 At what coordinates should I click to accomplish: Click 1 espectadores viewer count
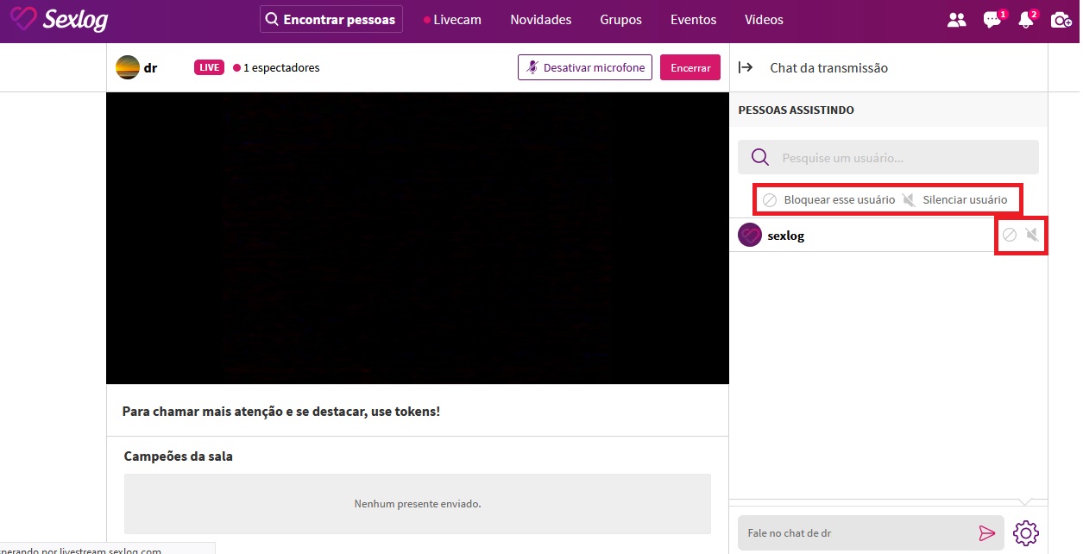coord(276,67)
